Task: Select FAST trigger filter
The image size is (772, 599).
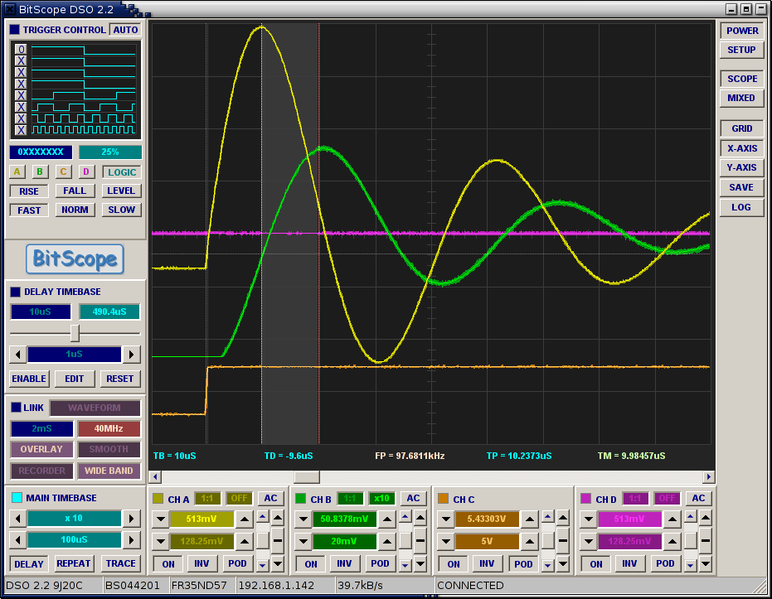Action: pos(29,210)
